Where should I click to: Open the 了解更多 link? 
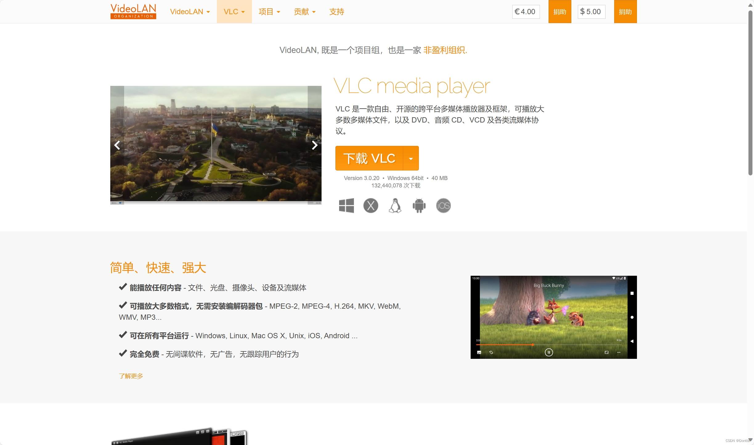pyautogui.click(x=131, y=376)
